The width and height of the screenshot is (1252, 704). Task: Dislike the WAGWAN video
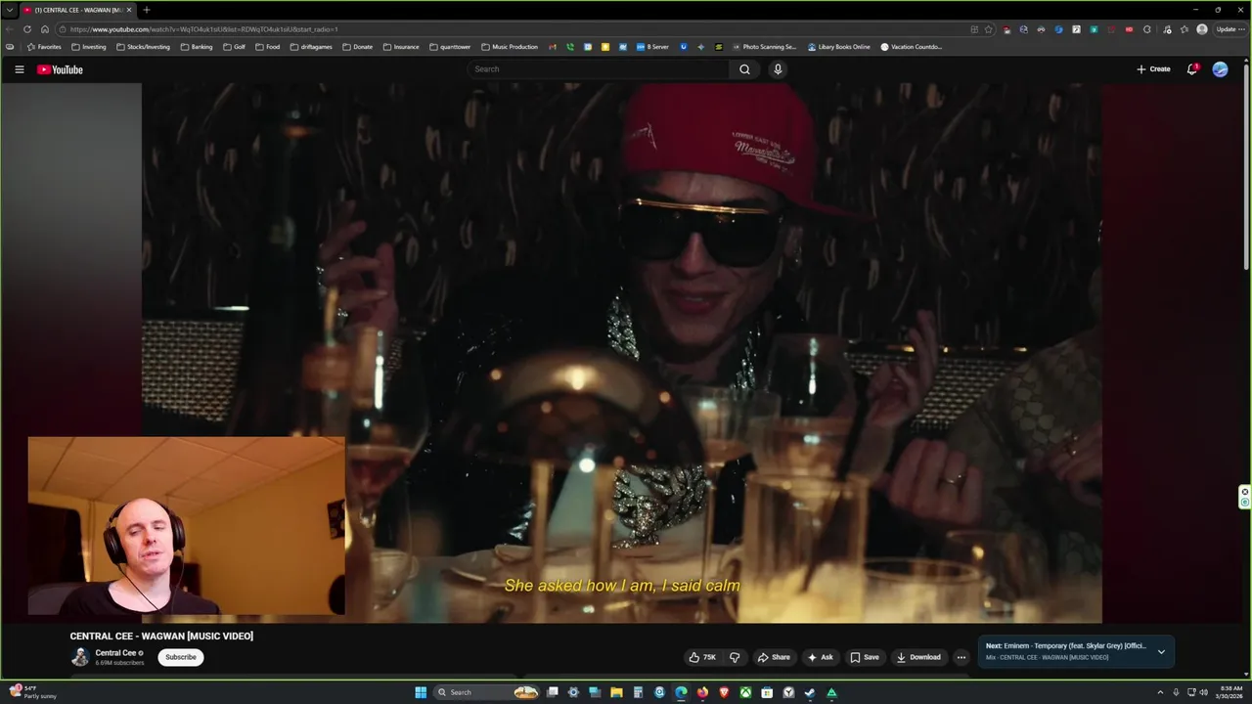[735, 657]
